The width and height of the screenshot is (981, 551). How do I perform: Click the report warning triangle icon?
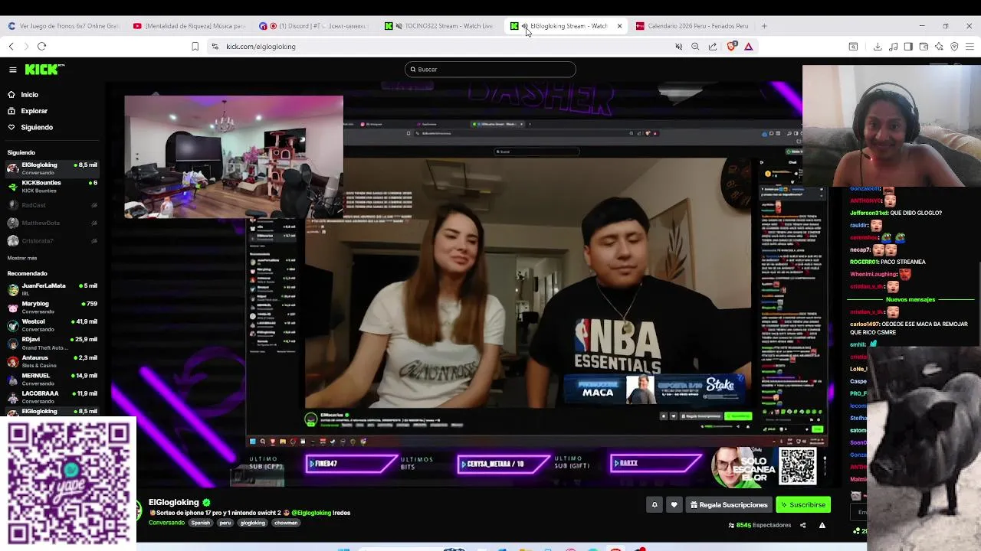[x=822, y=525]
